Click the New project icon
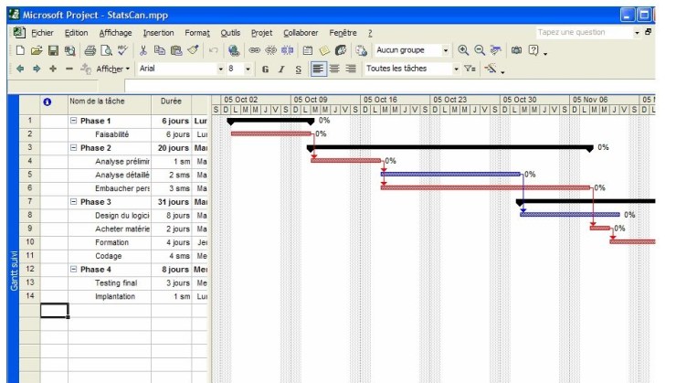 pyautogui.click(x=20, y=50)
